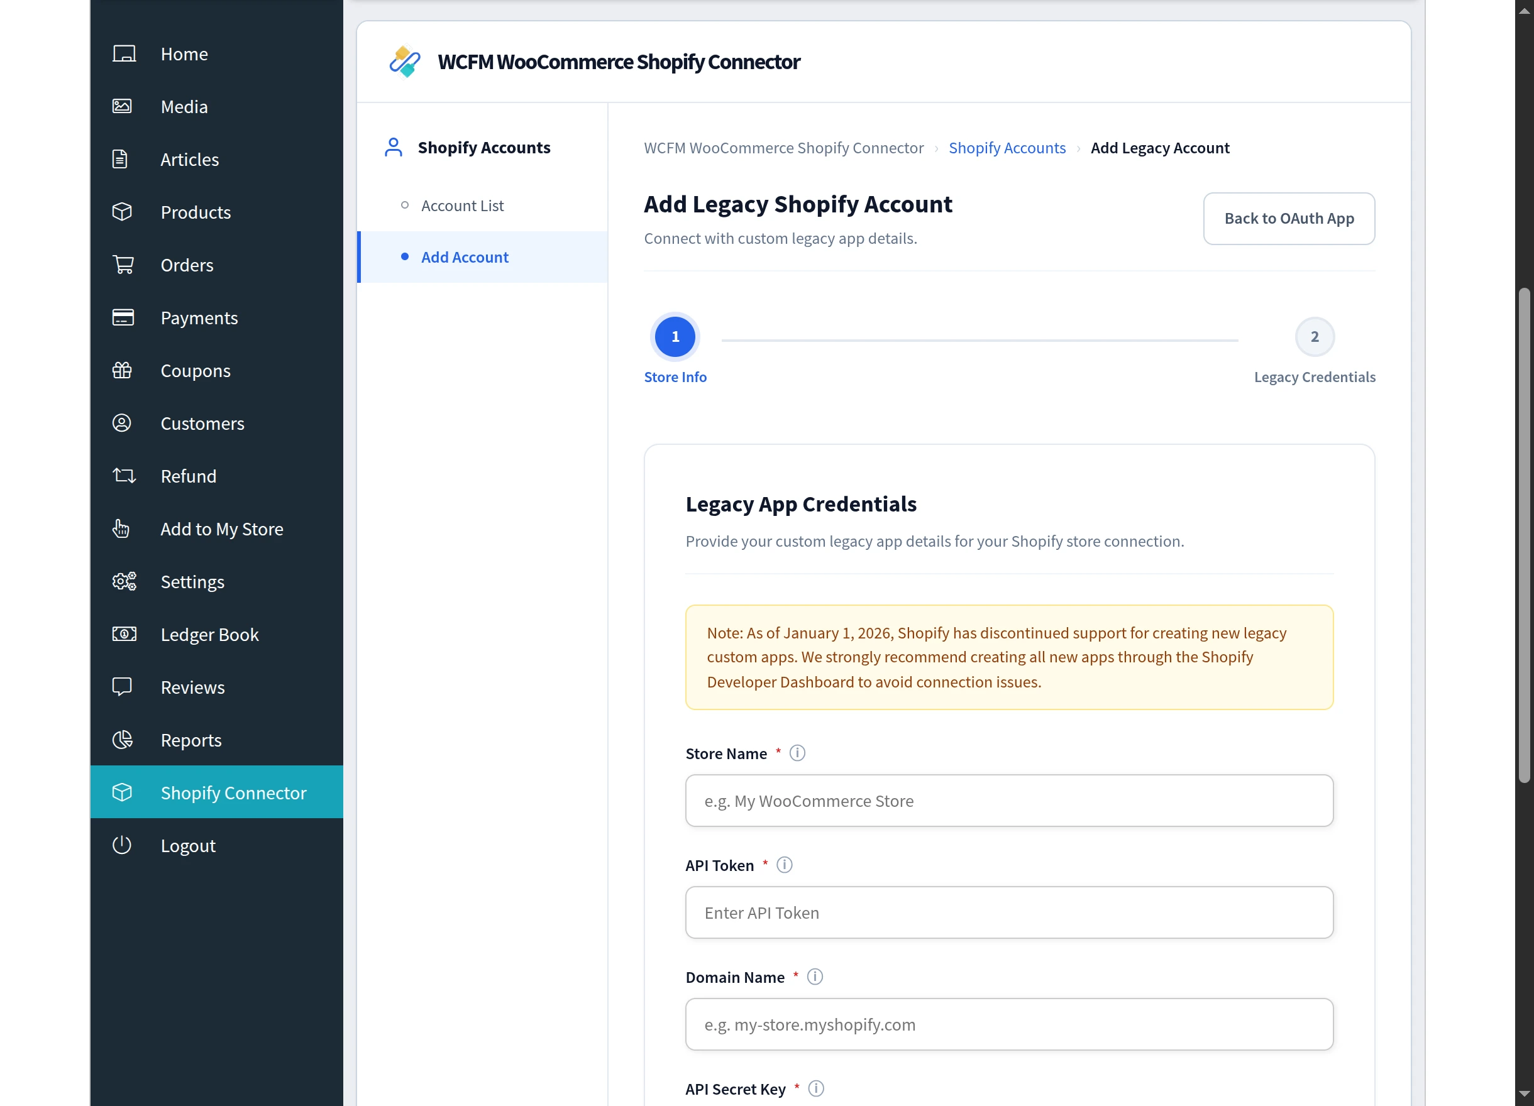Go to the Customers page
The image size is (1534, 1106).
[216, 423]
